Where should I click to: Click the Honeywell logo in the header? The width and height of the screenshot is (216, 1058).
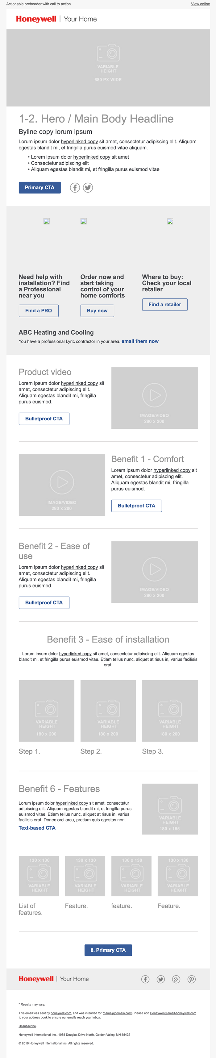(x=36, y=19)
